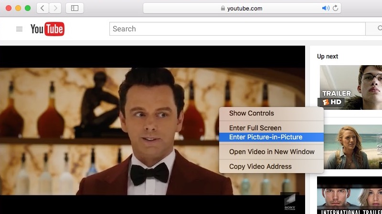Click the Safari back arrow button
Viewport: 382px width, 214px height.
coord(42,8)
